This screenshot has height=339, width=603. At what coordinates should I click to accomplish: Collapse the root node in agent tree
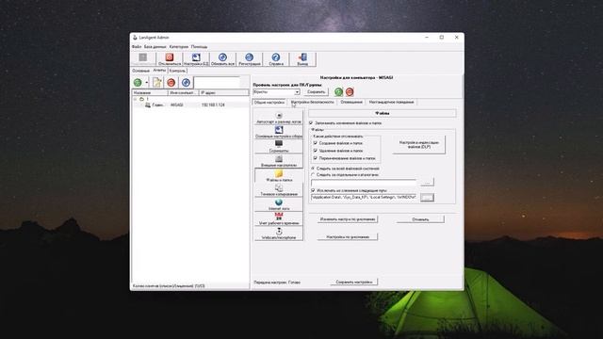[x=135, y=99]
